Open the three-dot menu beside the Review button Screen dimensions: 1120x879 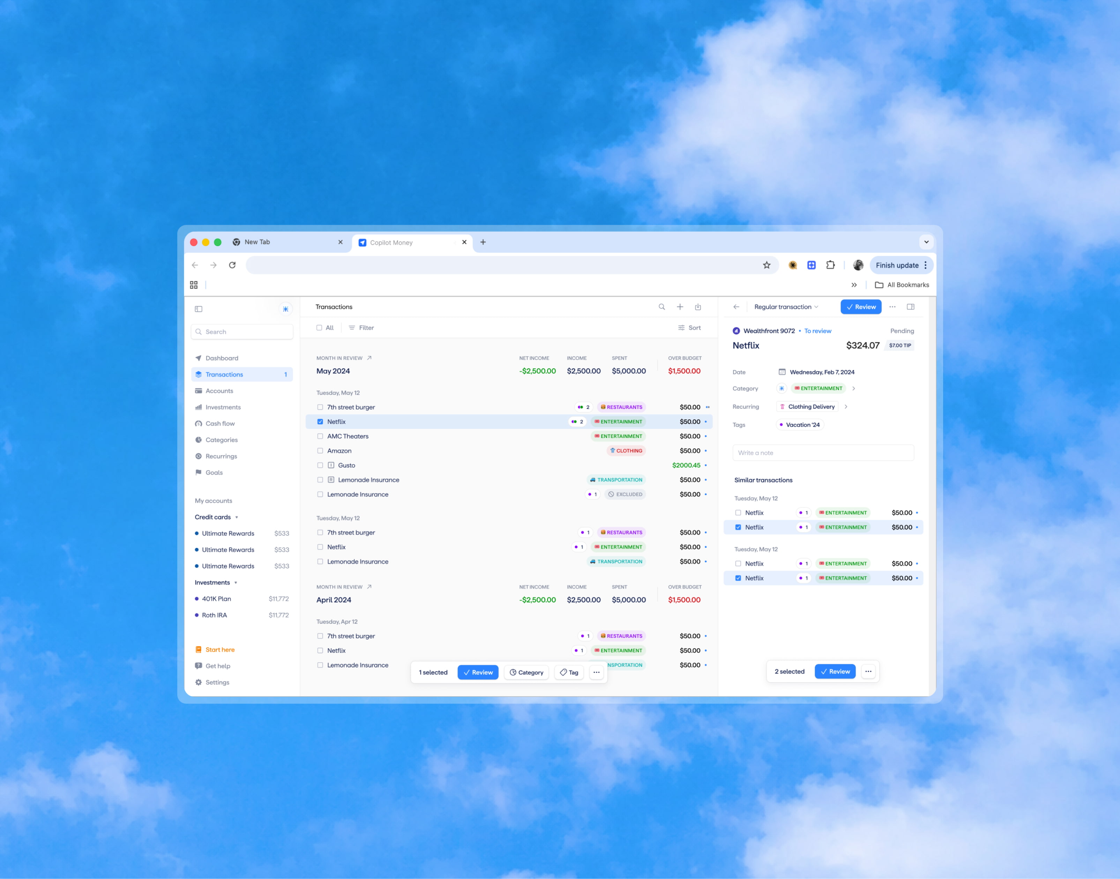892,307
